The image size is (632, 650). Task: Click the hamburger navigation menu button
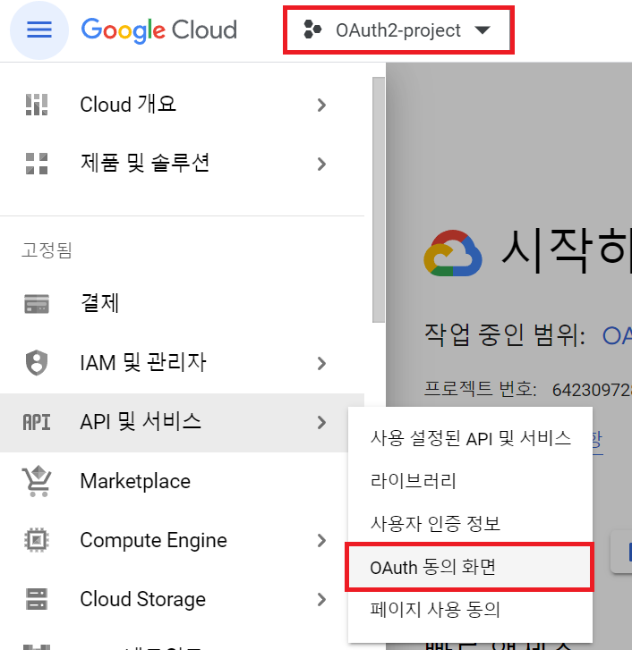coord(39,30)
